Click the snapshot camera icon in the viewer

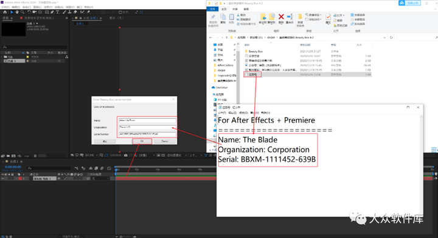pos(125,155)
